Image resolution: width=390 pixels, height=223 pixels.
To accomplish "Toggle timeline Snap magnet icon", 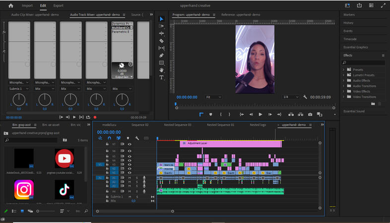I will [x=109, y=138].
